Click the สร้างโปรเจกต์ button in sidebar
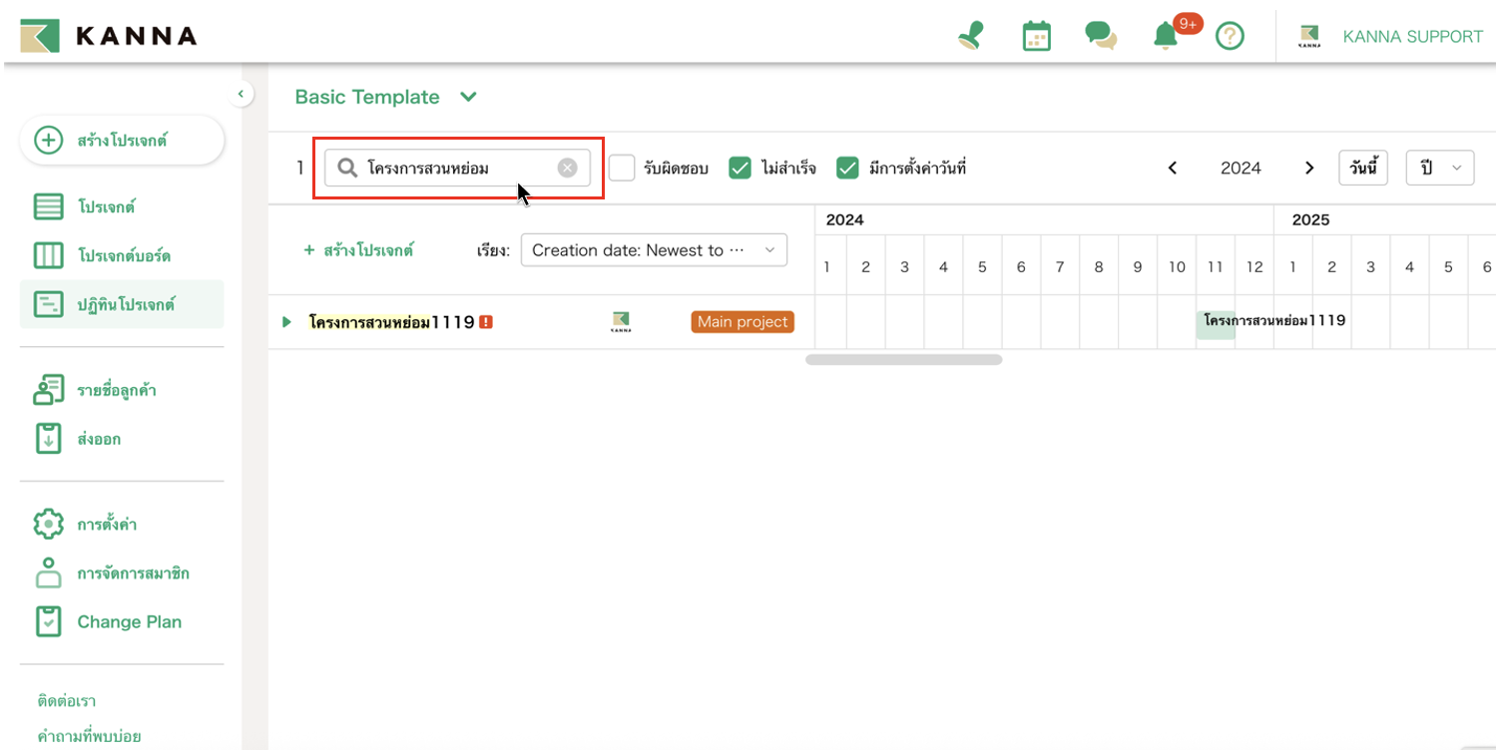Screen dimensions: 1503x750 click(122, 141)
